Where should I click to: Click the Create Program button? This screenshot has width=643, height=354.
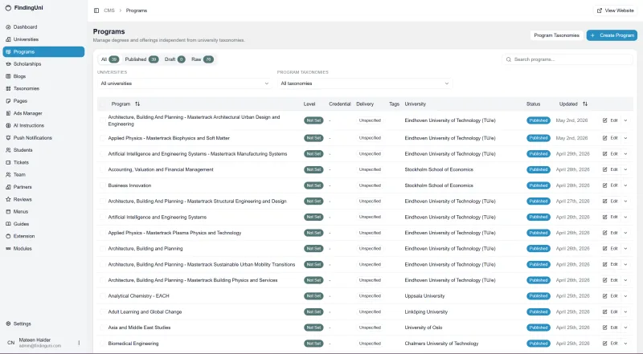612,35
